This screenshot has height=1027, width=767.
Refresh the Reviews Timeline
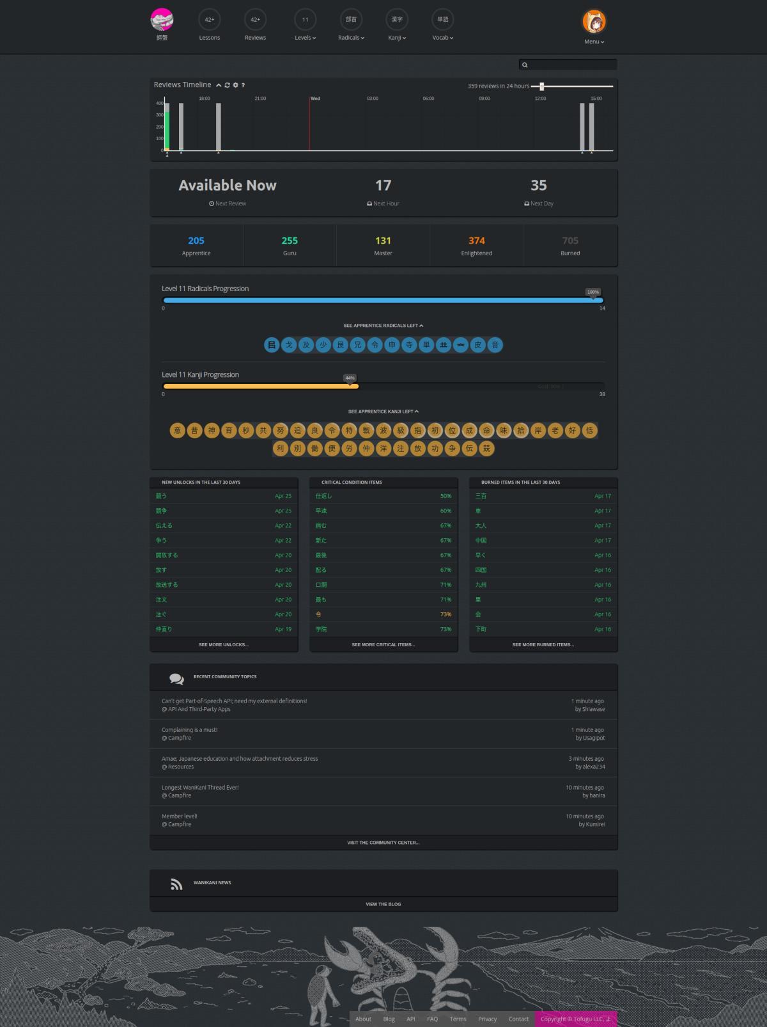[x=227, y=85]
